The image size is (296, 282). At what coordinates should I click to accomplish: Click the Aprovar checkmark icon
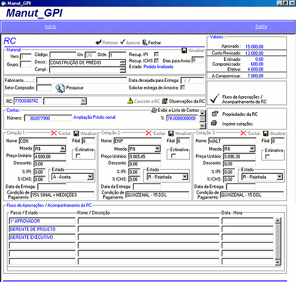(x=122, y=42)
